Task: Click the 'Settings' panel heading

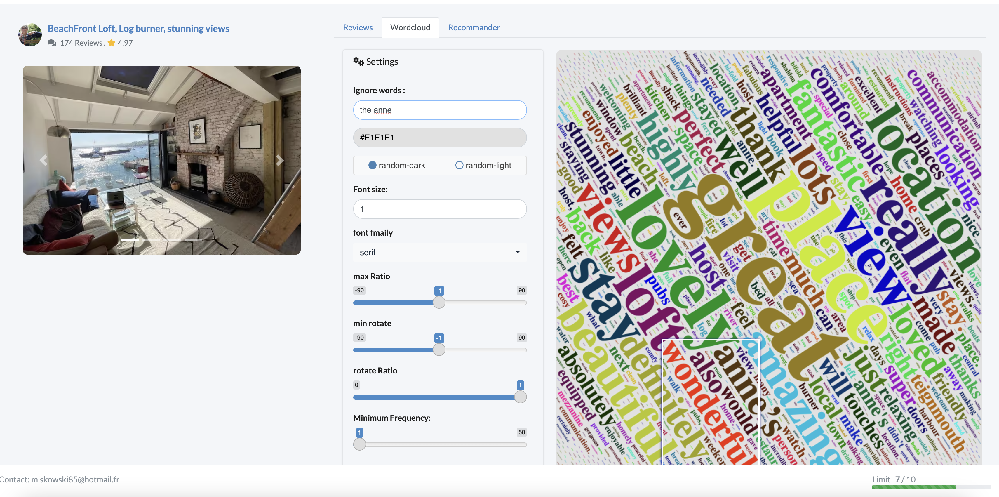Action: (382, 62)
